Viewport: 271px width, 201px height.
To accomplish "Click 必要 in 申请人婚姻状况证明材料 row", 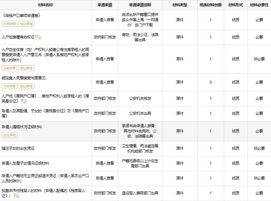I will pyautogui.click(x=259, y=131).
